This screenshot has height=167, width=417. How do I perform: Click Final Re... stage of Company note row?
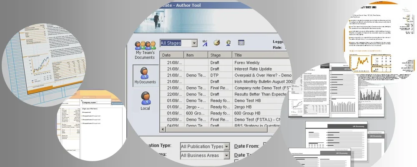click(x=220, y=88)
